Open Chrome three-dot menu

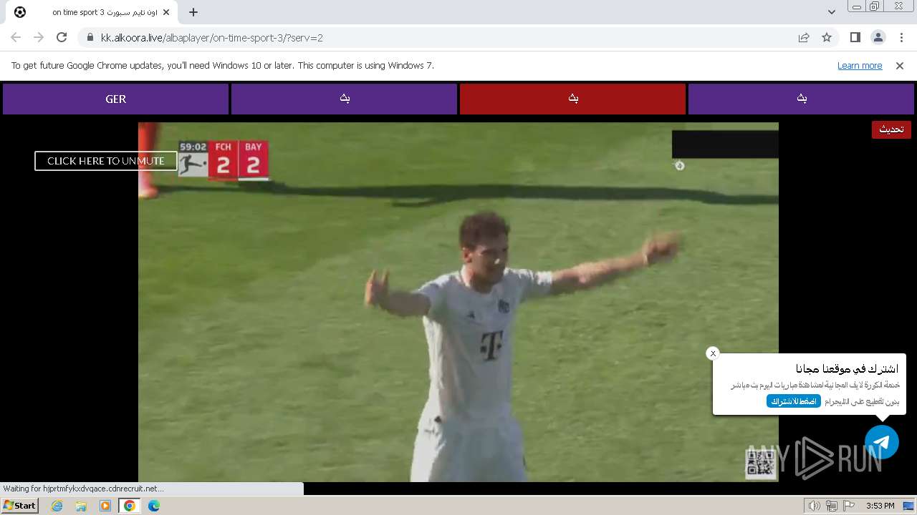point(901,37)
